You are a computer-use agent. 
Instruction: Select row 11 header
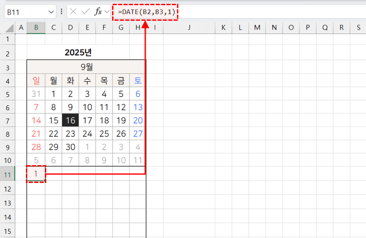[7, 174]
